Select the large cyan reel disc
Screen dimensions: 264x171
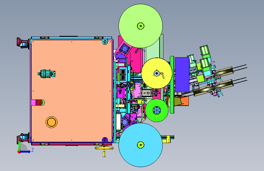click(141, 145)
